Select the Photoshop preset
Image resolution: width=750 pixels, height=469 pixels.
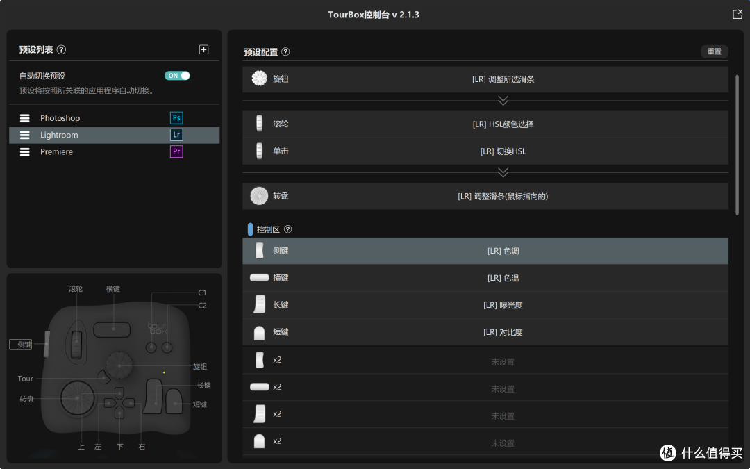click(x=115, y=117)
